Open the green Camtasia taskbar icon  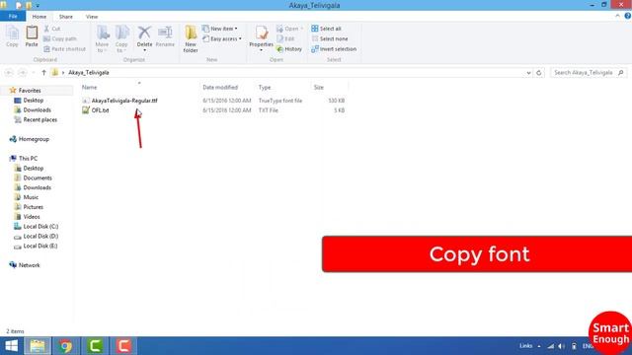[x=95, y=346]
